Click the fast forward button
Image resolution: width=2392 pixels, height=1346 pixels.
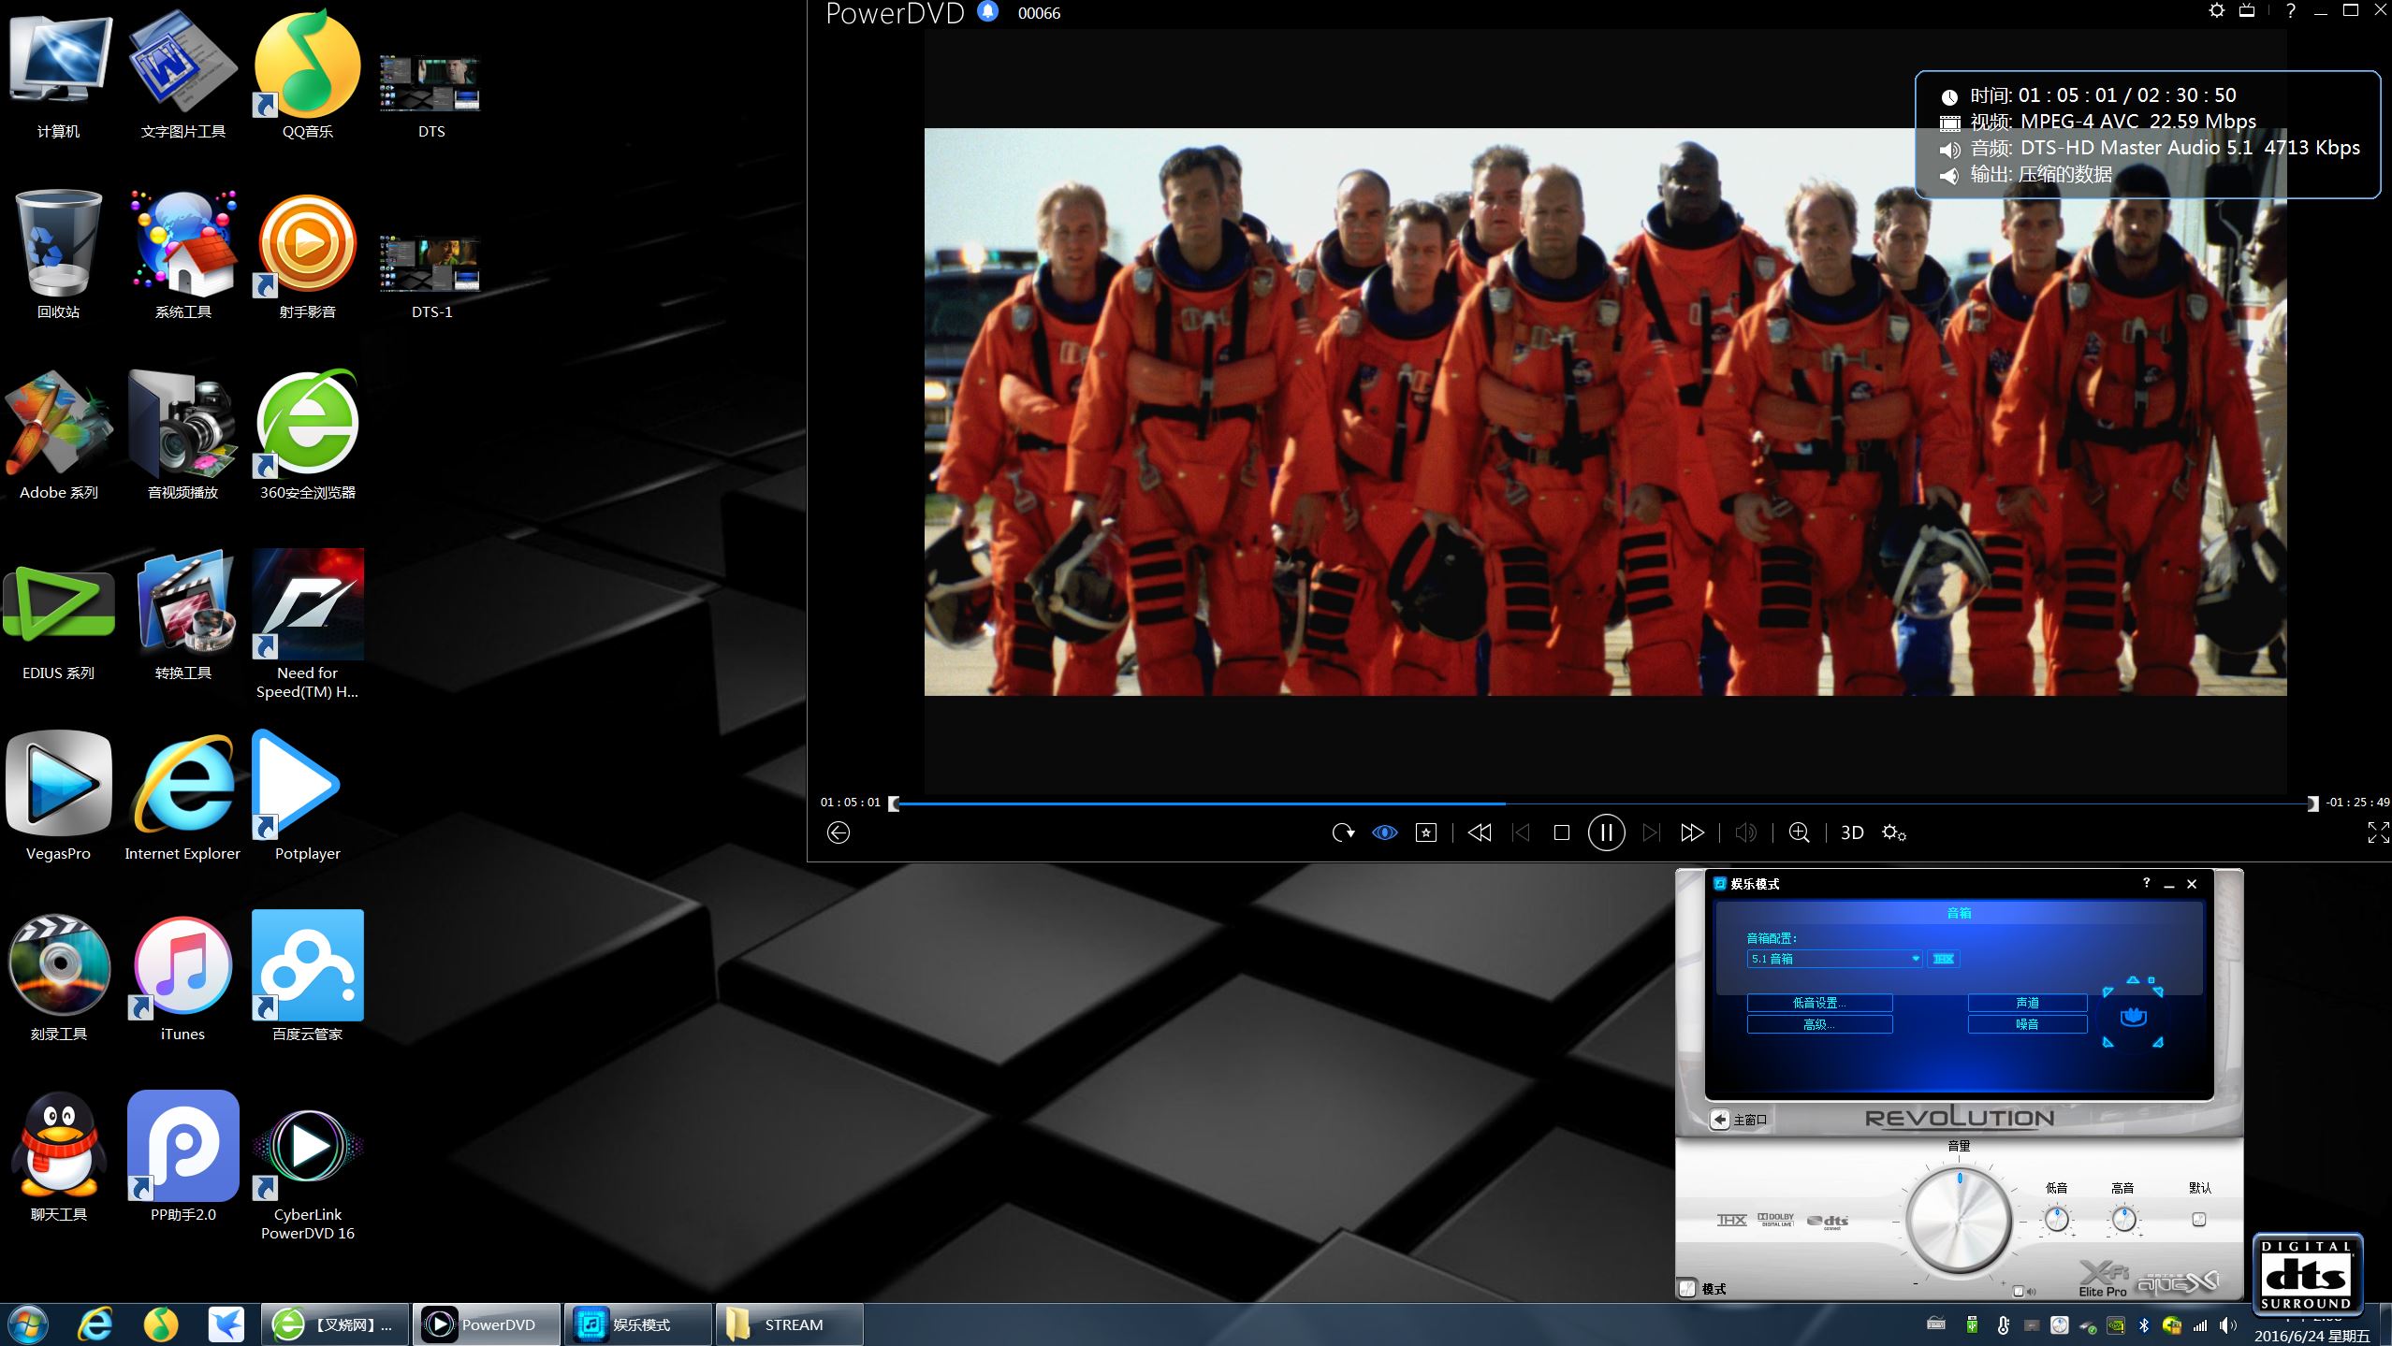click(x=1692, y=832)
